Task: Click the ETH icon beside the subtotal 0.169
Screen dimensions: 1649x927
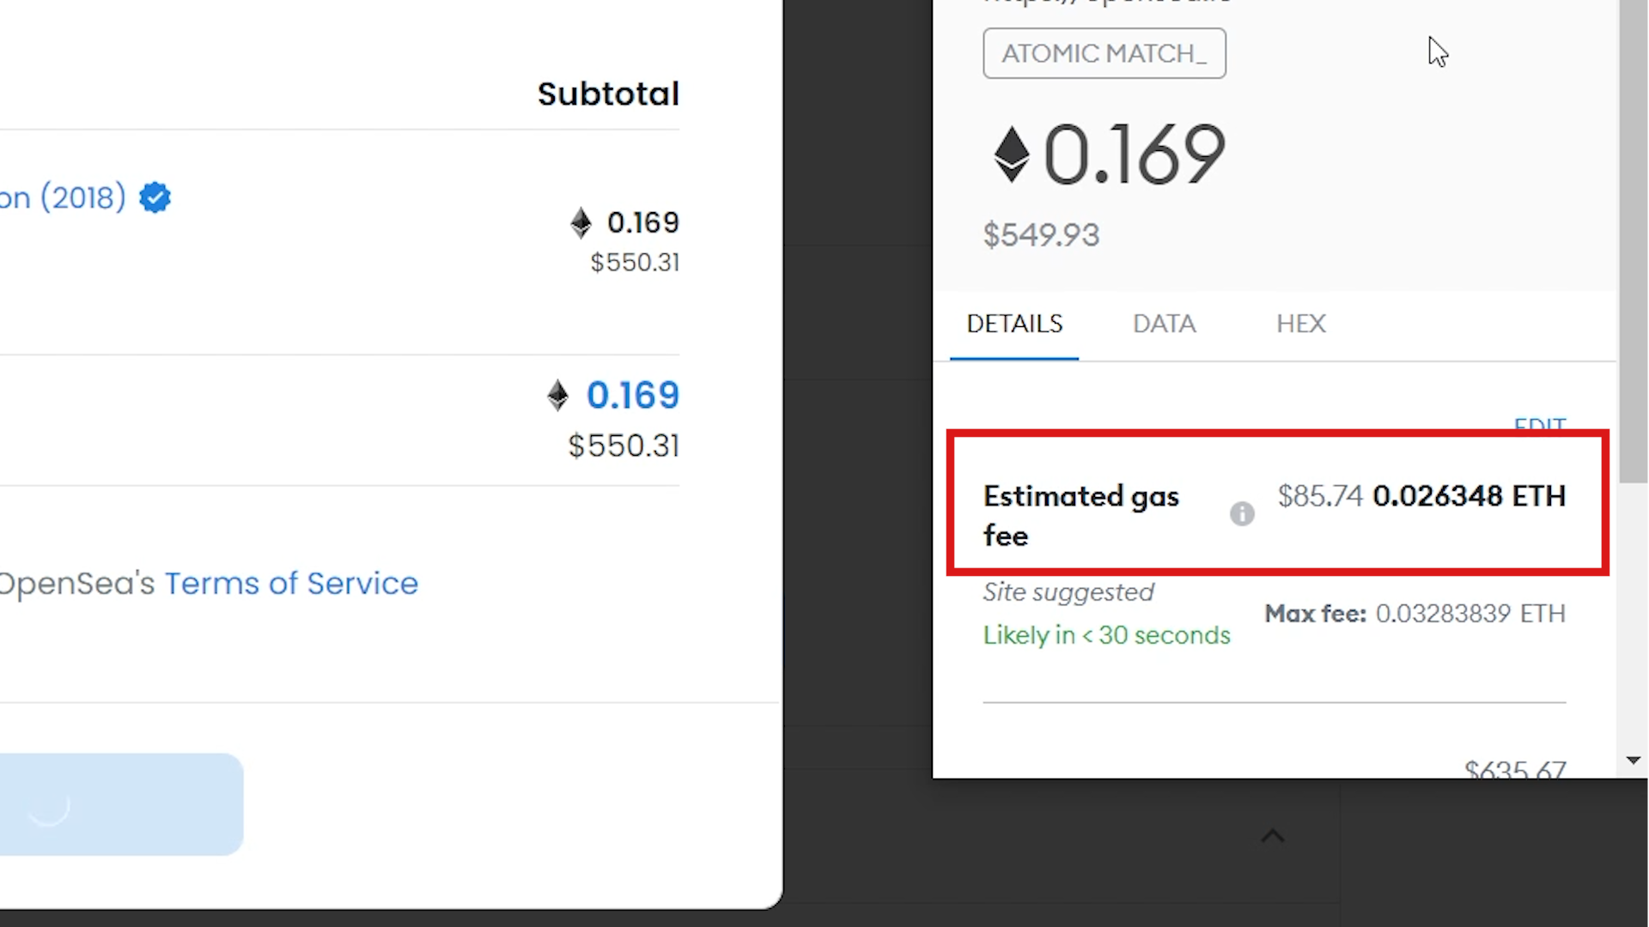Action: pyautogui.click(x=581, y=222)
